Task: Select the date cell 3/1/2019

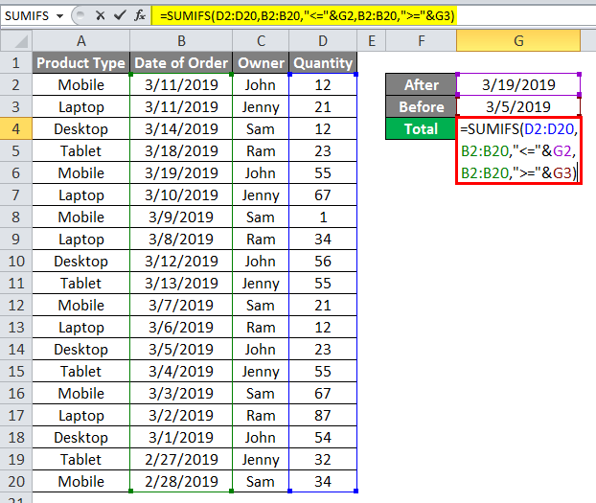Action: (181, 437)
